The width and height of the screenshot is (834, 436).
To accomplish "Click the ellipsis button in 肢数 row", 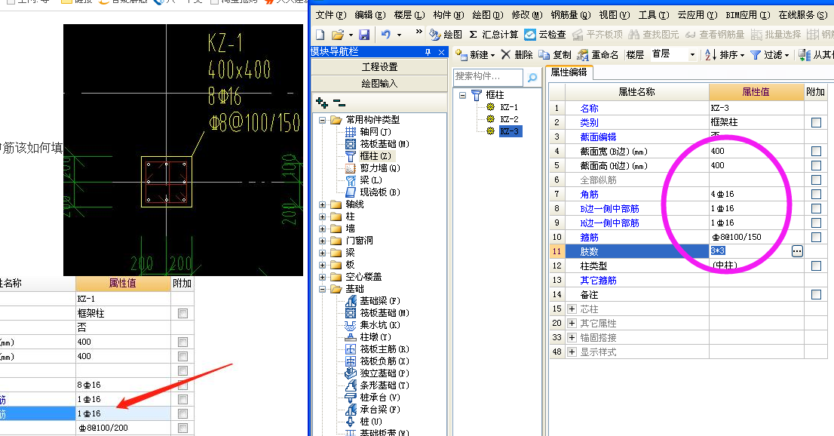I will pyautogui.click(x=797, y=251).
